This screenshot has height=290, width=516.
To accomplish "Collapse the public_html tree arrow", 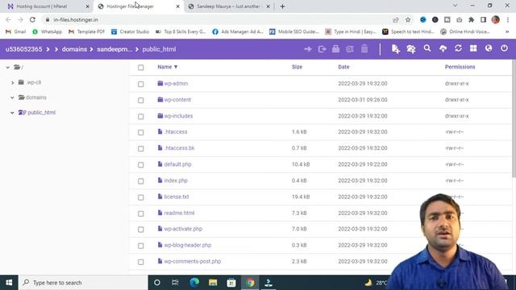I will [x=12, y=113].
